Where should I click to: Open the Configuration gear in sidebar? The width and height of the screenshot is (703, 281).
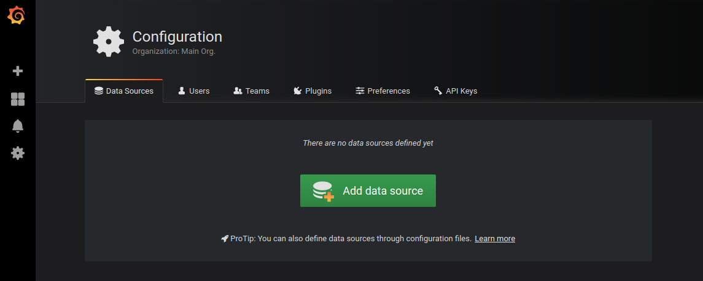point(17,153)
